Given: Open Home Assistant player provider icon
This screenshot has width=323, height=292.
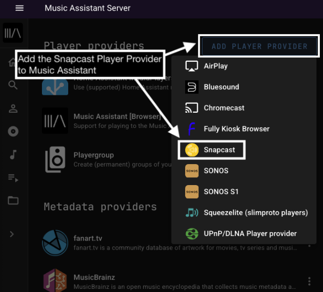Looking at the screenshot, I should tap(55, 88).
